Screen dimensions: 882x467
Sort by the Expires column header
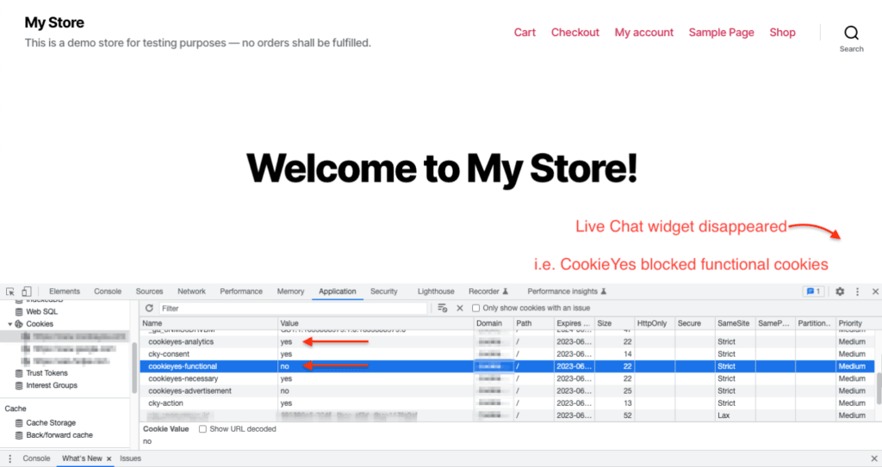574,323
